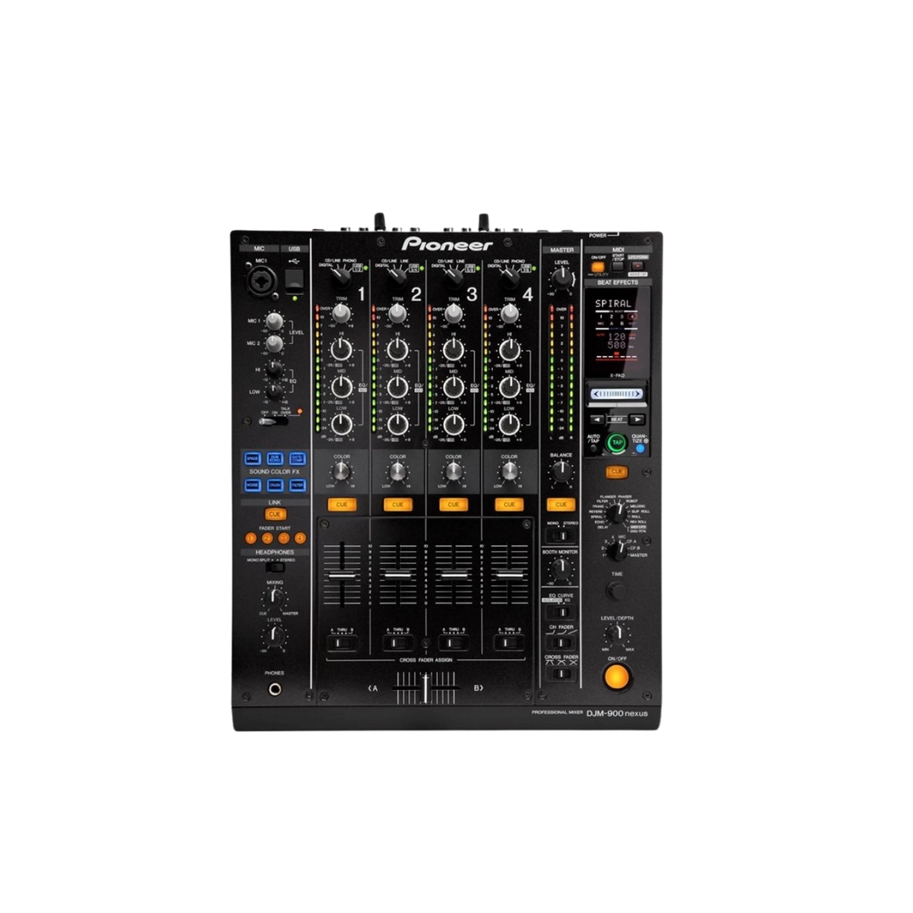Click Fader Start button 4
Viewport: 913px width, 913px height.
coord(300,539)
